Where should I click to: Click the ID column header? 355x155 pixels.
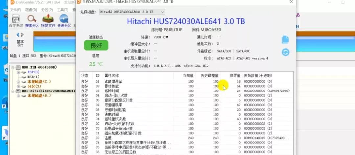[97, 76]
